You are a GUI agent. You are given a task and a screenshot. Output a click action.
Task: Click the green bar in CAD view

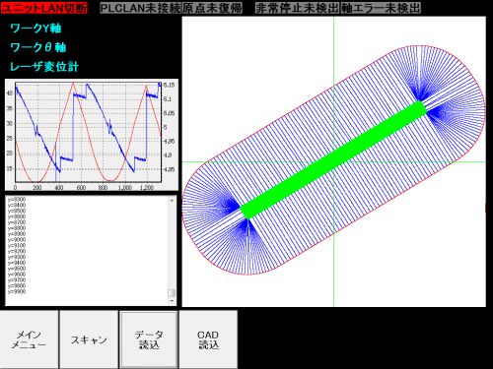click(x=333, y=159)
